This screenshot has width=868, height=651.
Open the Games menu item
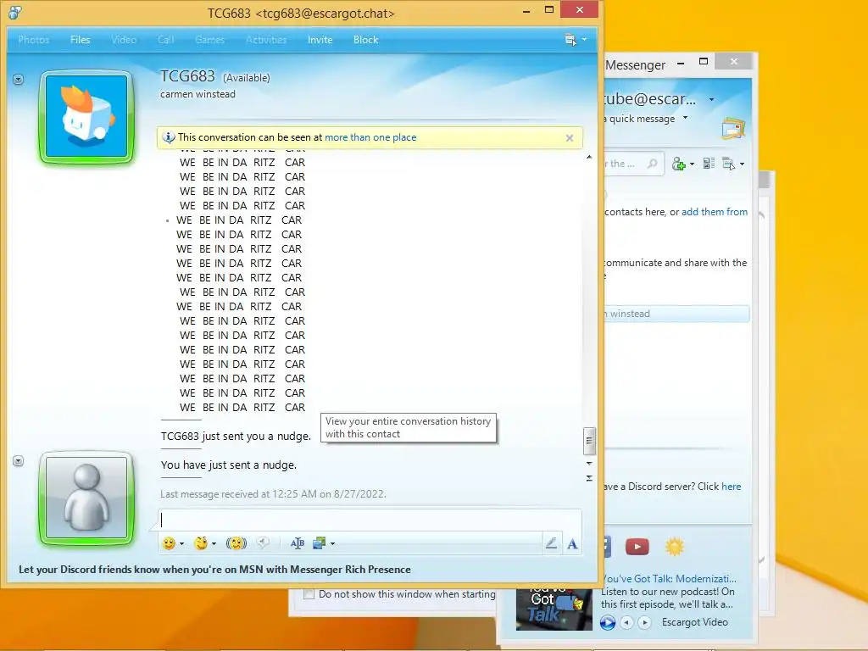tap(210, 40)
